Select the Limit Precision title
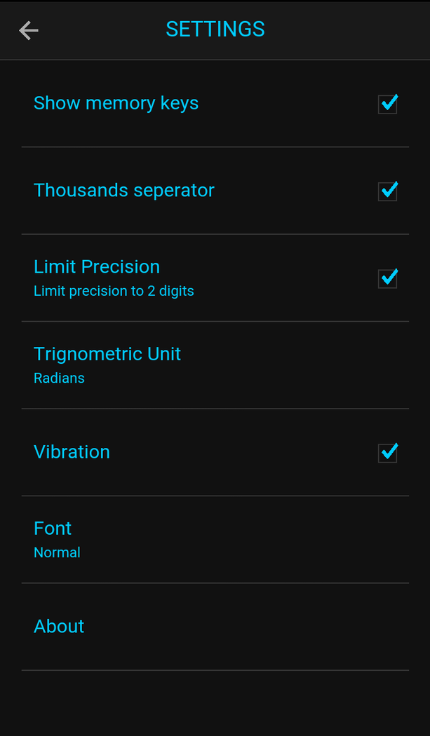Viewport: 430px width, 736px height. 97,266
